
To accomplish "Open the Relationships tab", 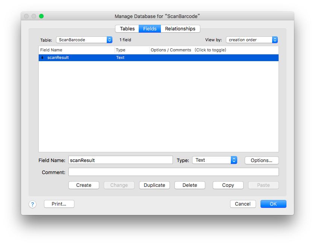I will pyautogui.click(x=180, y=29).
